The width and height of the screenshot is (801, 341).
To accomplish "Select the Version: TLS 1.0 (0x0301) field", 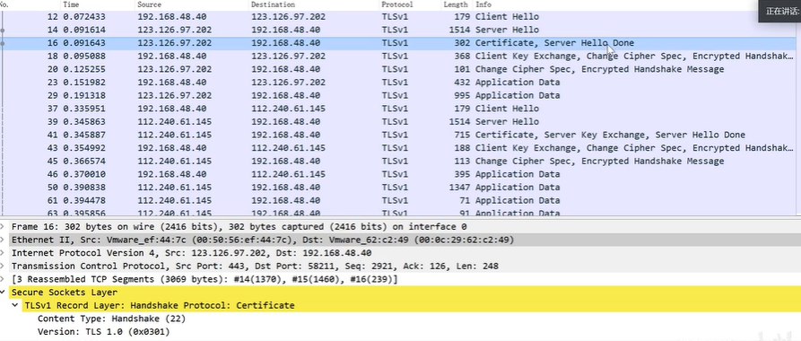I will (104, 332).
